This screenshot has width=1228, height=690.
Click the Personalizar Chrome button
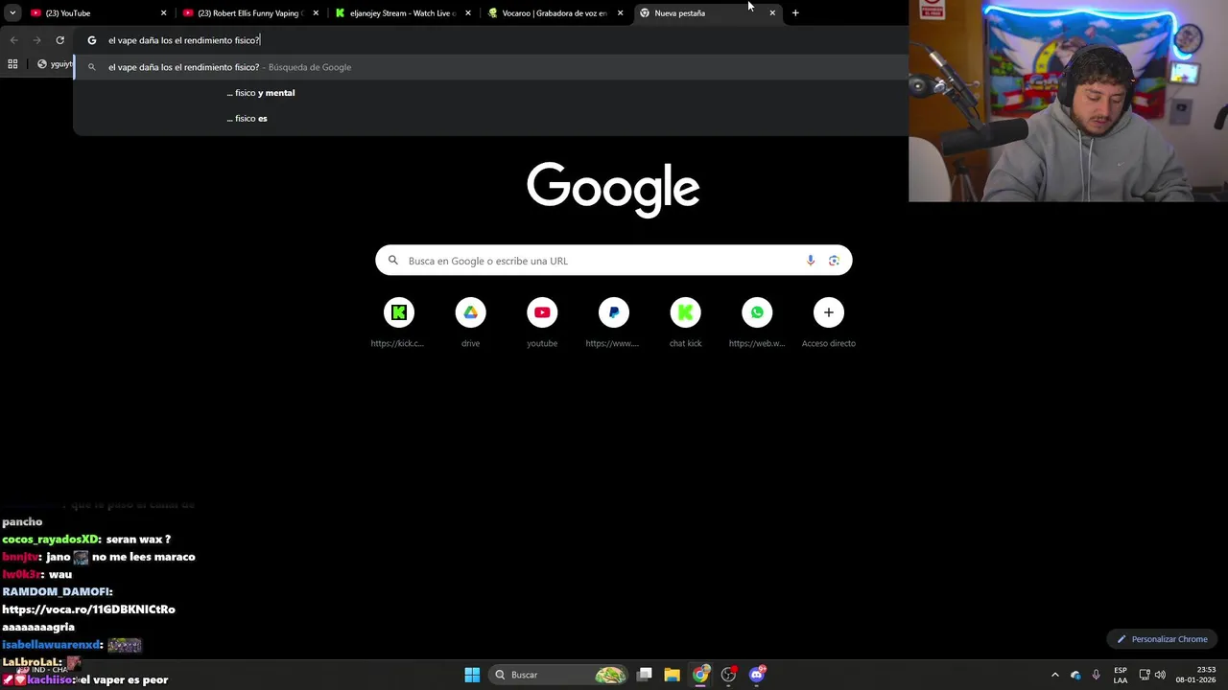1161,639
